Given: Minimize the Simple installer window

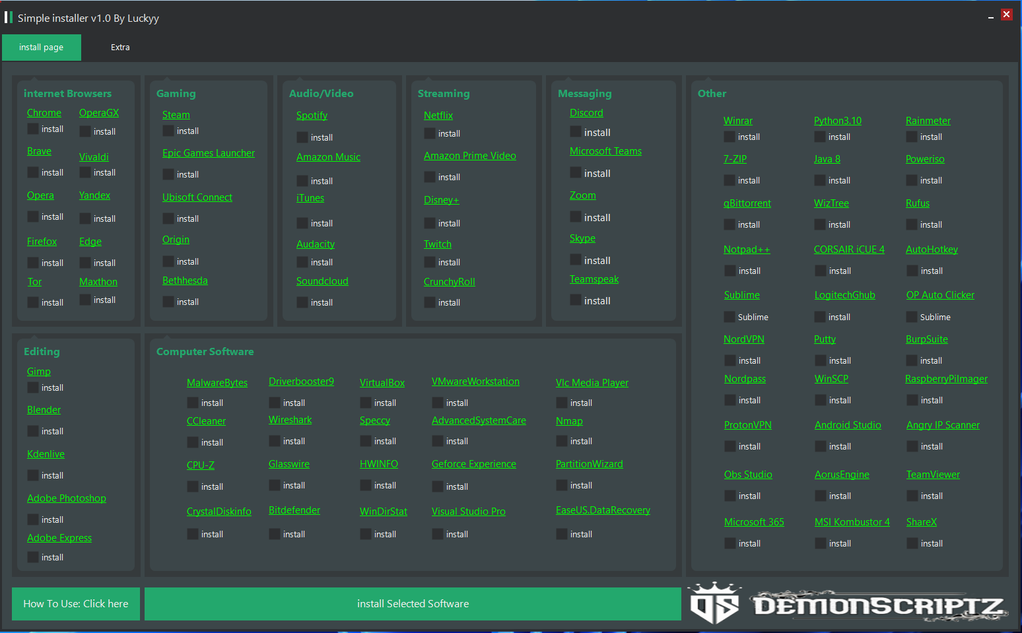Looking at the screenshot, I should [x=990, y=17].
